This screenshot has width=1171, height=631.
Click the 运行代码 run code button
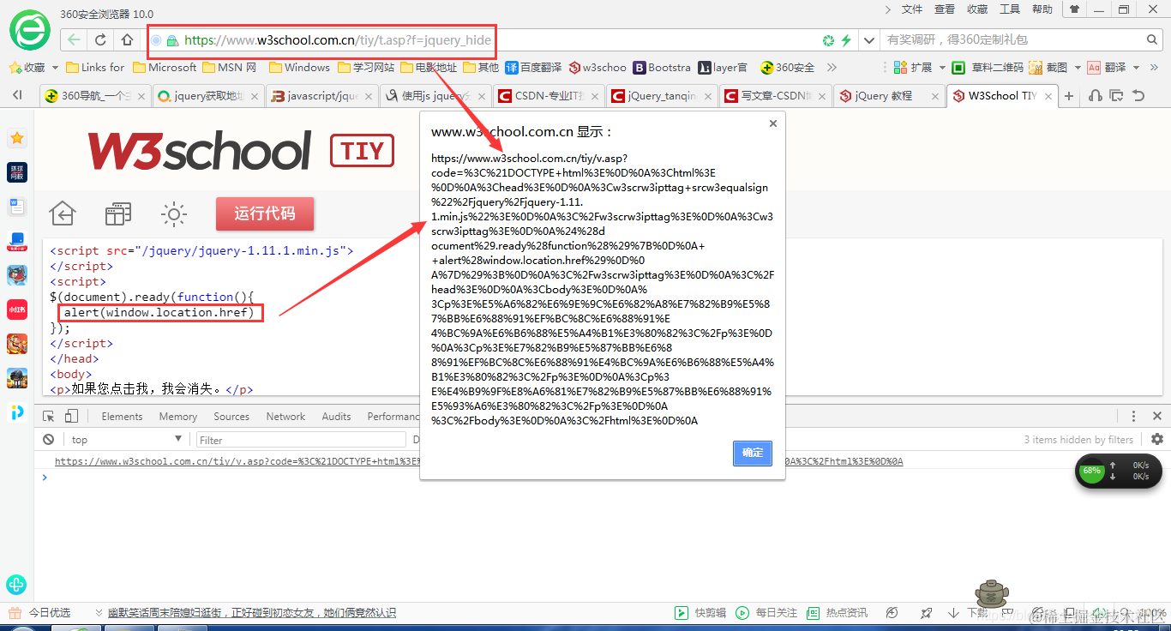(x=265, y=213)
